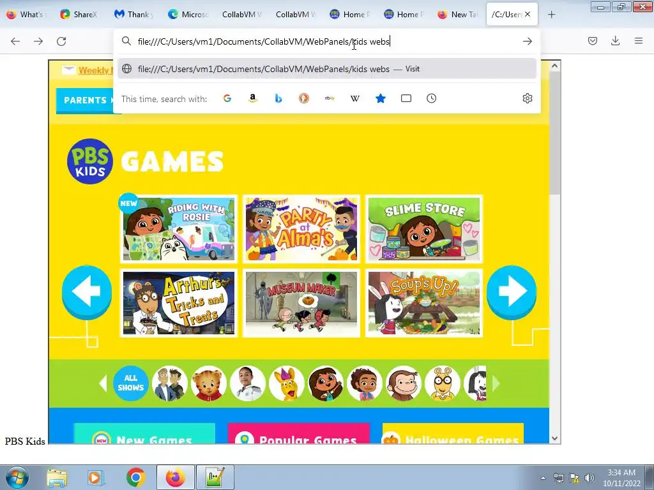Open search settings gear icon
Screen dimensions: 654x490
[x=528, y=98]
